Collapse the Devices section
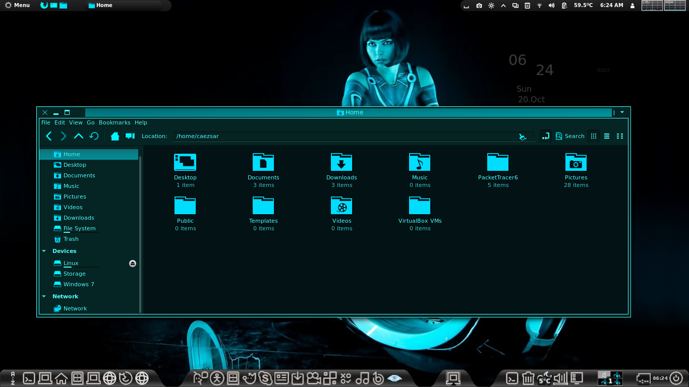Image resolution: width=689 pixels, height=387 pixels. coord(44,251)
